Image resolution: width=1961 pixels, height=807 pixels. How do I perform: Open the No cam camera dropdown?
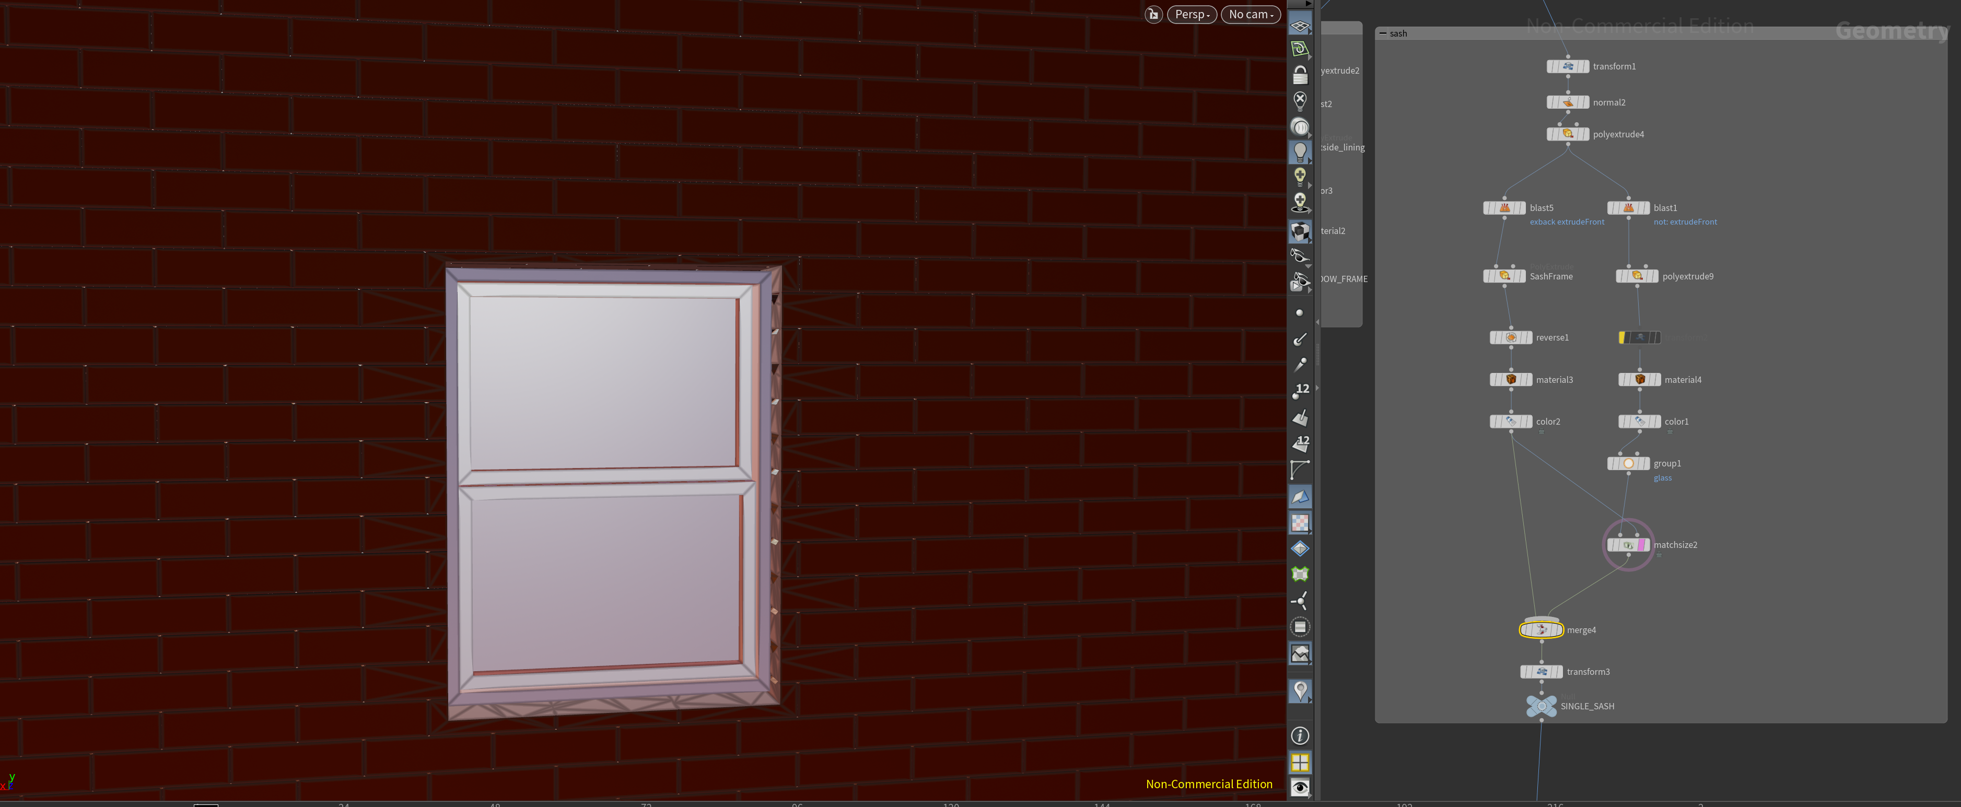1250,15
